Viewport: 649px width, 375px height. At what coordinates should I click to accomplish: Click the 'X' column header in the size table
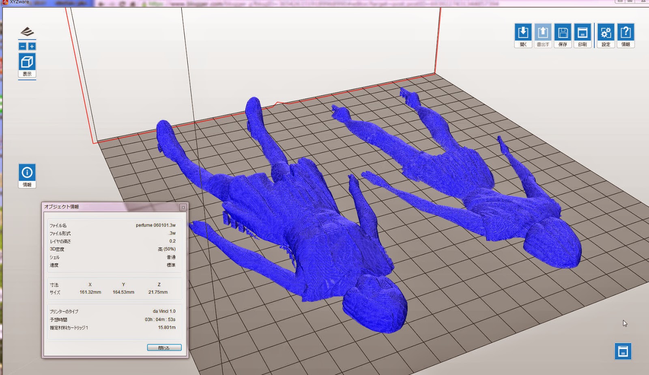(x=90, y=284)
